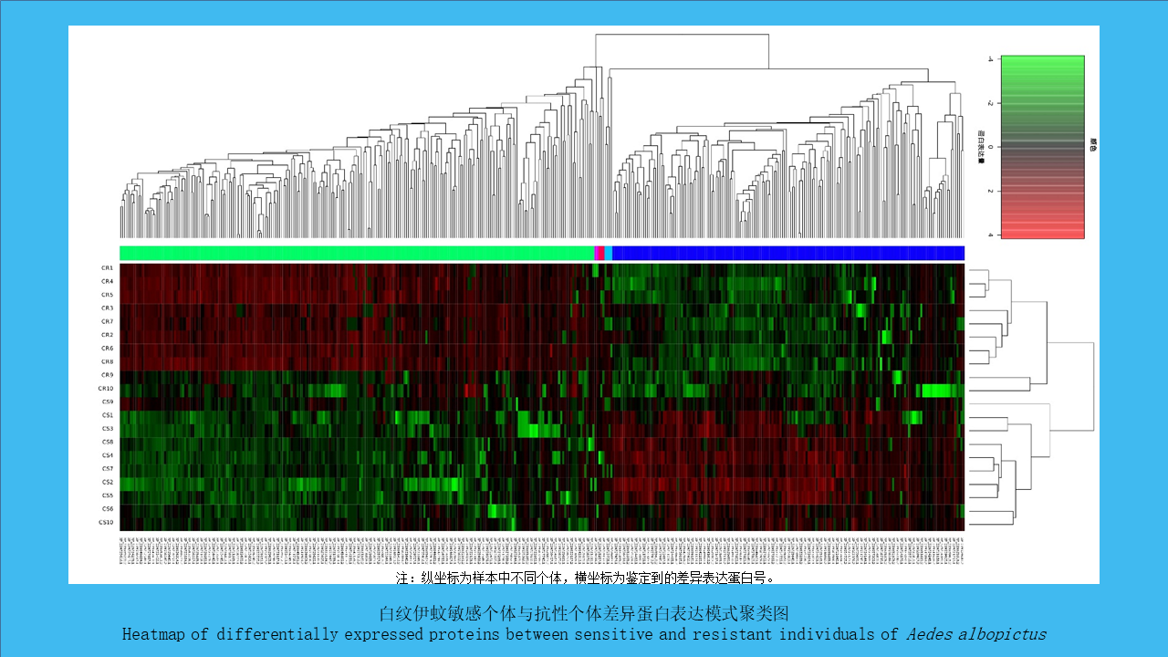Click the magenta segment in the cluster bar
Image resolution: width=1168 pixels, height=657 pixels.
pos(599,253)
